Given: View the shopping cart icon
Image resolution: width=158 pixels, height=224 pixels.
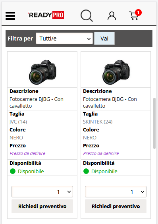Looking at the screenshot, I should pos(134,16).
